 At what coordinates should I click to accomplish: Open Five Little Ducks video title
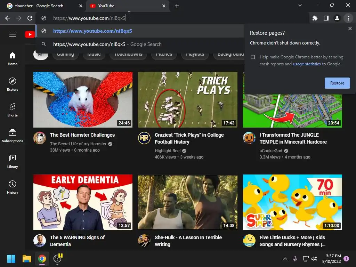coord(292,241)
